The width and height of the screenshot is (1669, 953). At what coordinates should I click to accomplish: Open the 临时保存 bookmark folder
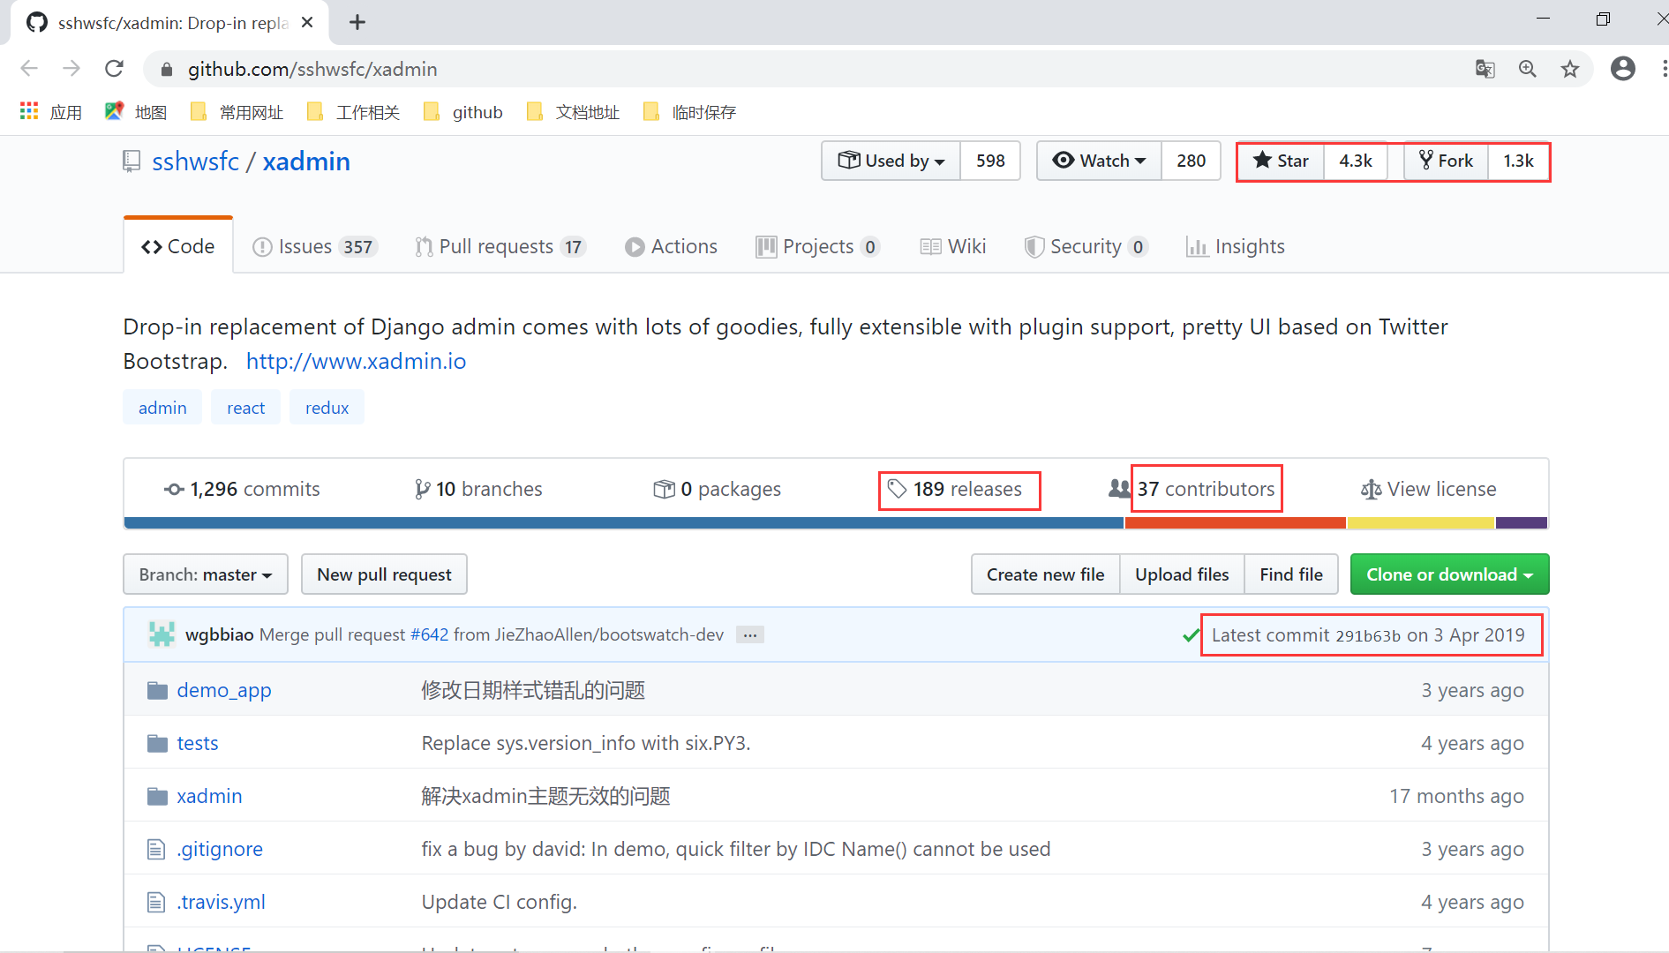[689, 112]
